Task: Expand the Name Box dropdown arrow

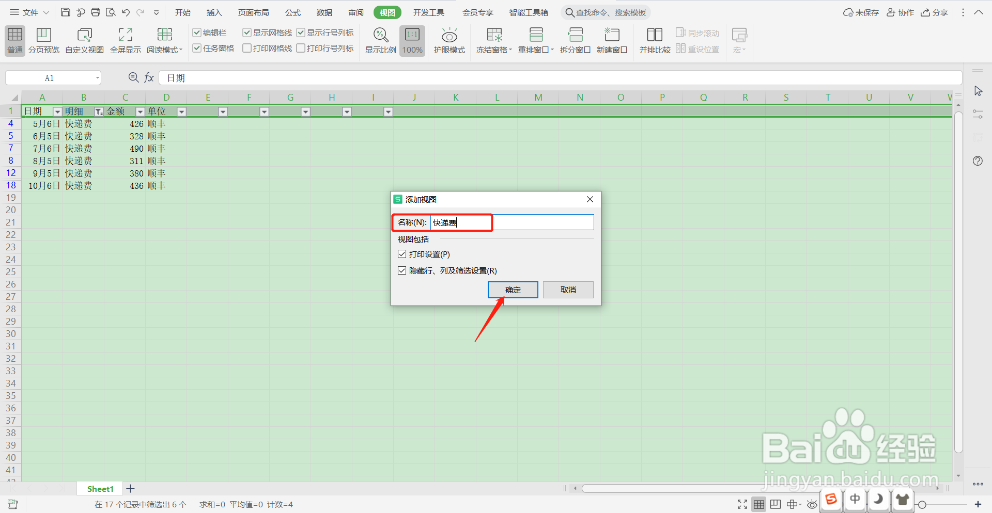Action: (x=97, y=78)
